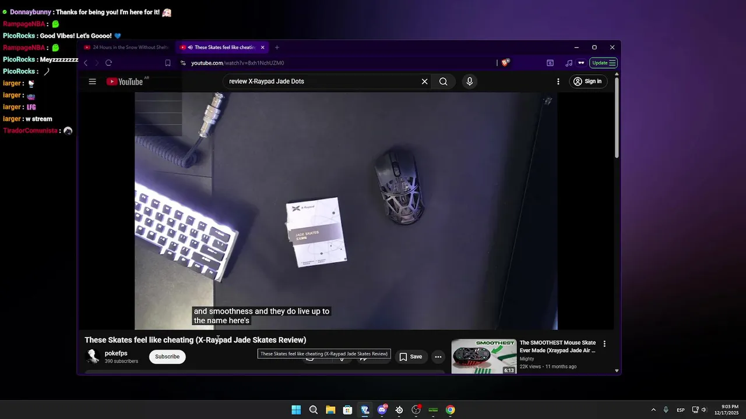
Task: Open Windows taskbar search
Action: pyautogui.click(x=314, y=410)
